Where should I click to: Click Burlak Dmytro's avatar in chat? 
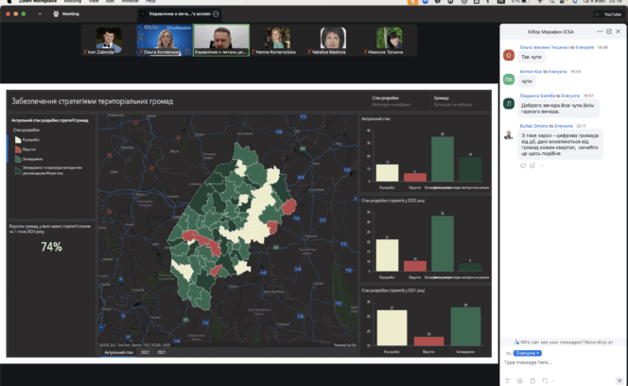[509, 134]
